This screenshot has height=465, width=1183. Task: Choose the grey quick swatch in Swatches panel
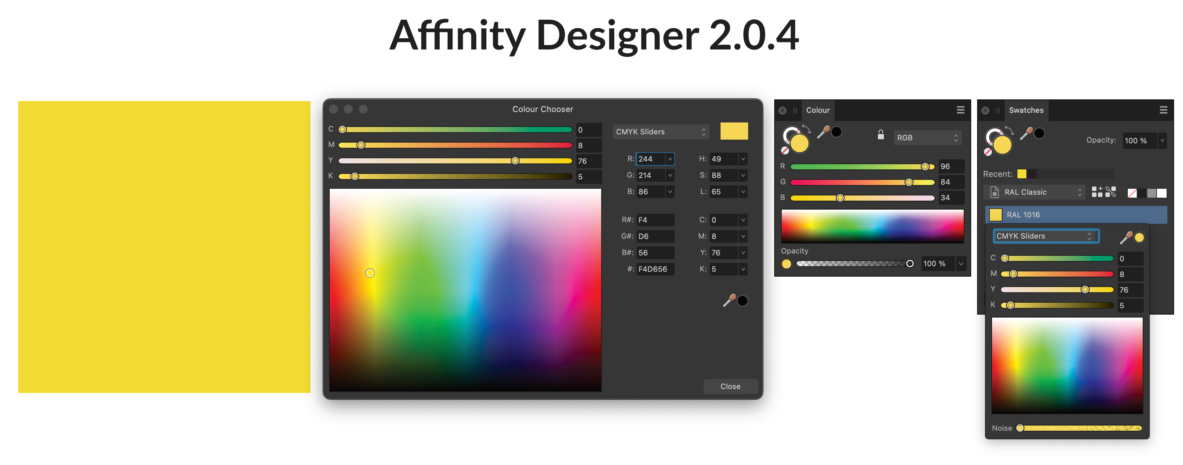pos(1152,193)
